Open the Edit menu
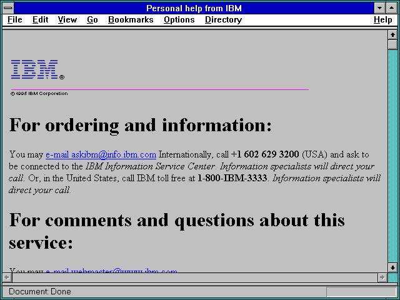The height and width of the screenshot is (300, 400). click(x=40, y=20)
